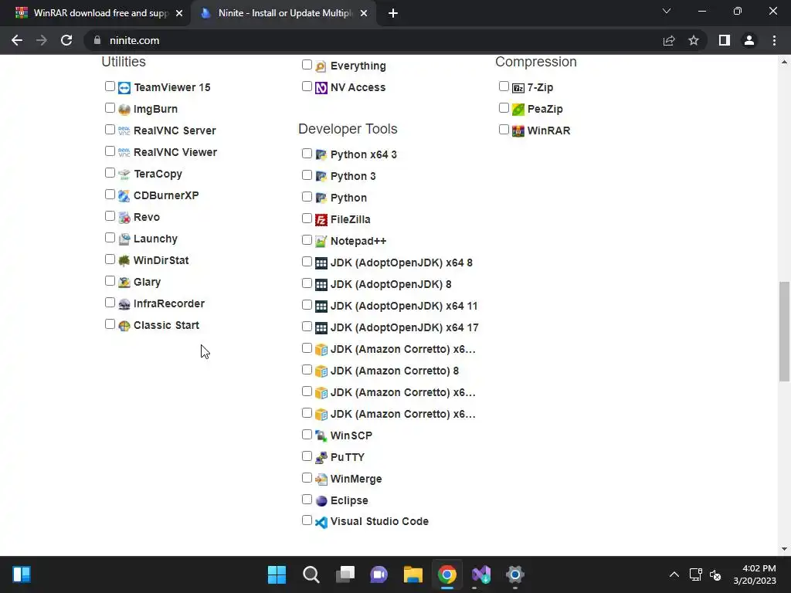Click the CDBurnerXP icon
This screenshot has height=593, width=791.
(x=124, y=196)
